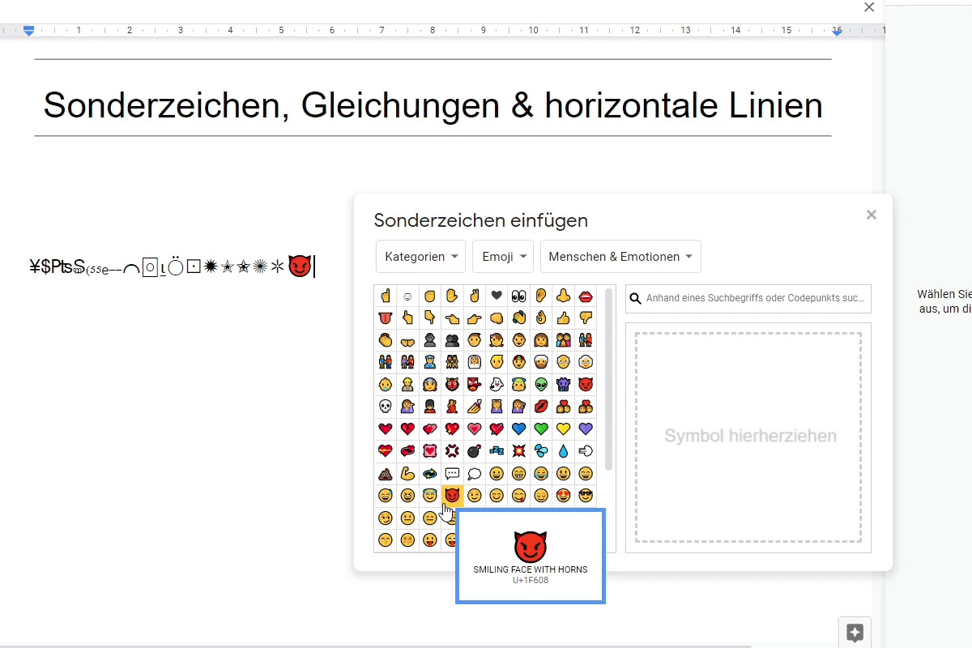
Task: Insert the skull emoji
Action: (385, 406)
